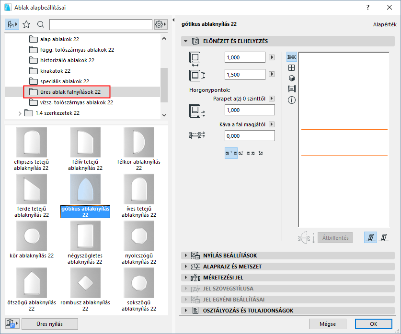This screenshot has width=401, height=334.
Task: Select the third reveal option icon
Action: [x=251, y=153]
